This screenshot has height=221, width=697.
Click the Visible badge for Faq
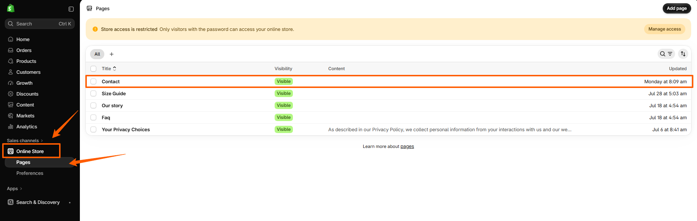(x=284, y=117)
